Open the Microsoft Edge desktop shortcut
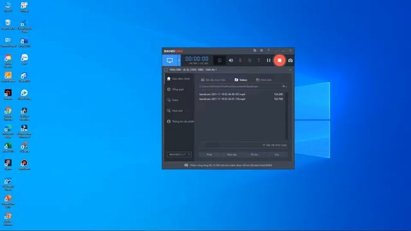The height and width of the screenshot is (231, 411). click(8, 131)
